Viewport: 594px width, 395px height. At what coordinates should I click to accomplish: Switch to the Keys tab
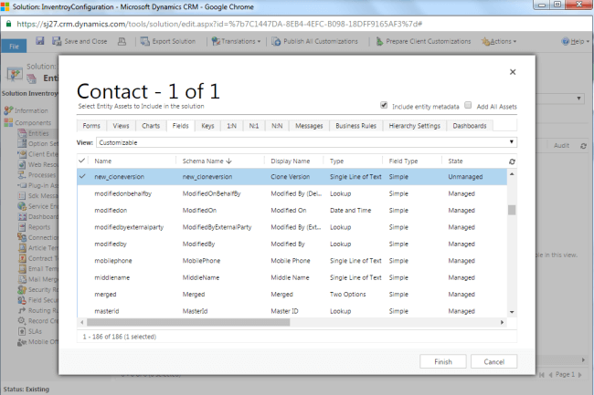click(207, 126)
